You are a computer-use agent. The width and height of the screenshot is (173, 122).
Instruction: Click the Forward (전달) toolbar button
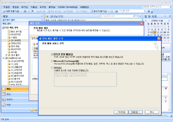(68, 11)
